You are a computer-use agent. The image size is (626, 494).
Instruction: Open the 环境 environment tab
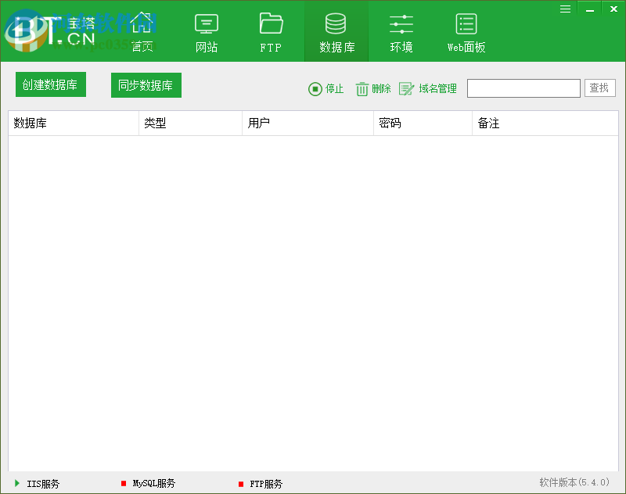pyautogui.click(x=401, y=31)
